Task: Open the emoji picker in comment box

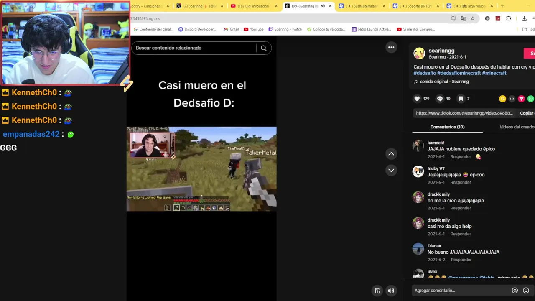Action: click(526, 291)
